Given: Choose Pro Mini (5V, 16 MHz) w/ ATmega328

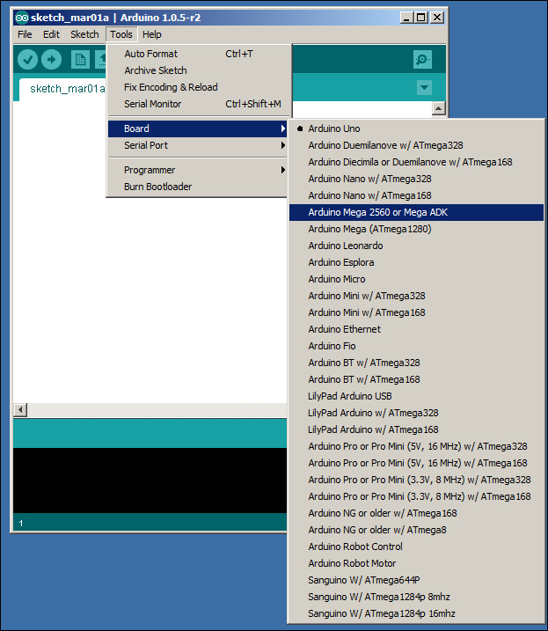Looking at the screenshot, I should (x=416, y=446).
